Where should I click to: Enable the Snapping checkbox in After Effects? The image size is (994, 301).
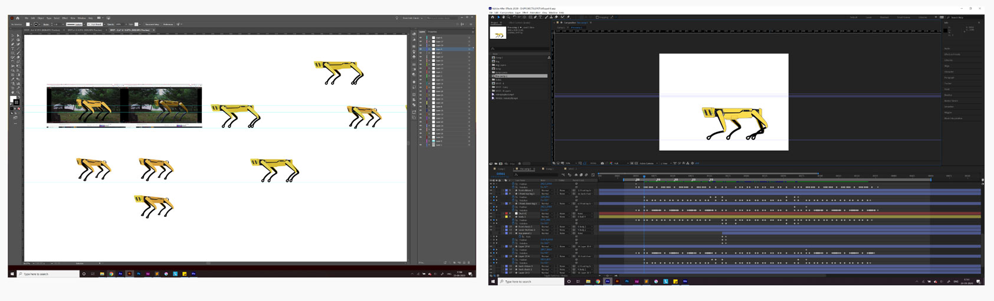point(597,18)
